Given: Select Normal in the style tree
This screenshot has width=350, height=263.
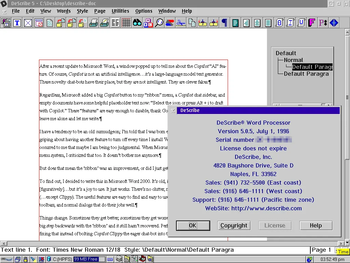Looking at the screenshot, I should coord(293,60).
